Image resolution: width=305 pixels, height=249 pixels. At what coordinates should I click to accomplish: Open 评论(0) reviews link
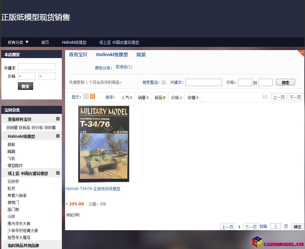click(73, 215)
